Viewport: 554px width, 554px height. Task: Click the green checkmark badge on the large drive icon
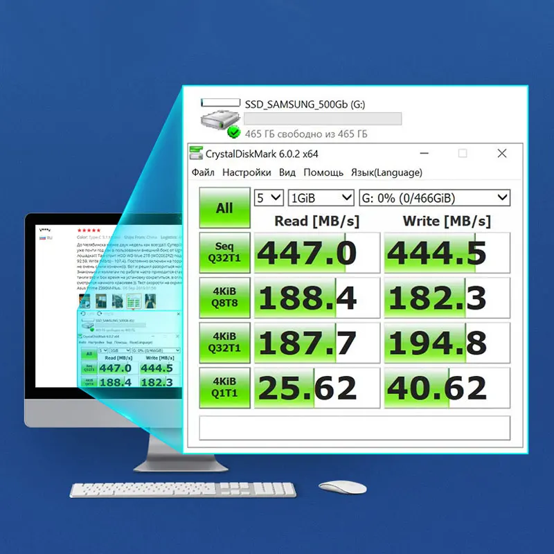click(233, 132)
